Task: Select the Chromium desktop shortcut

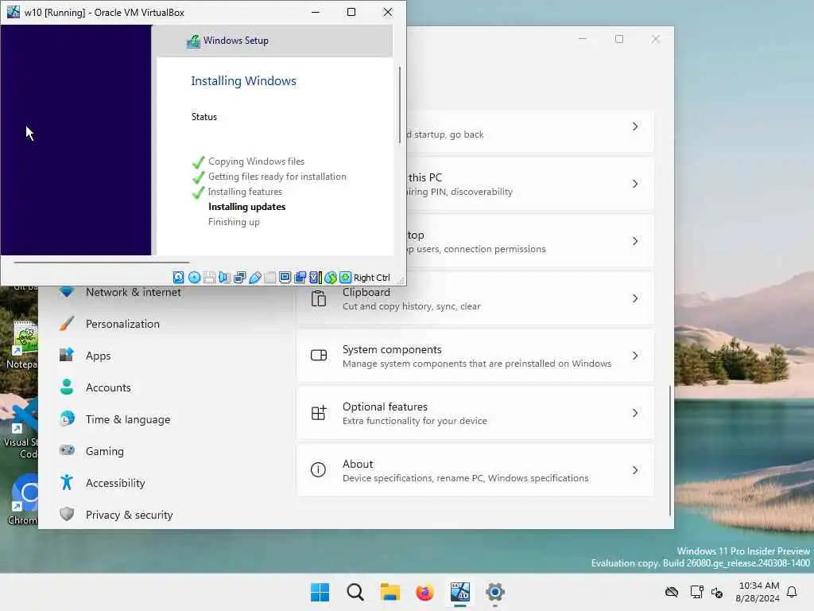Action: pos(21,499)
